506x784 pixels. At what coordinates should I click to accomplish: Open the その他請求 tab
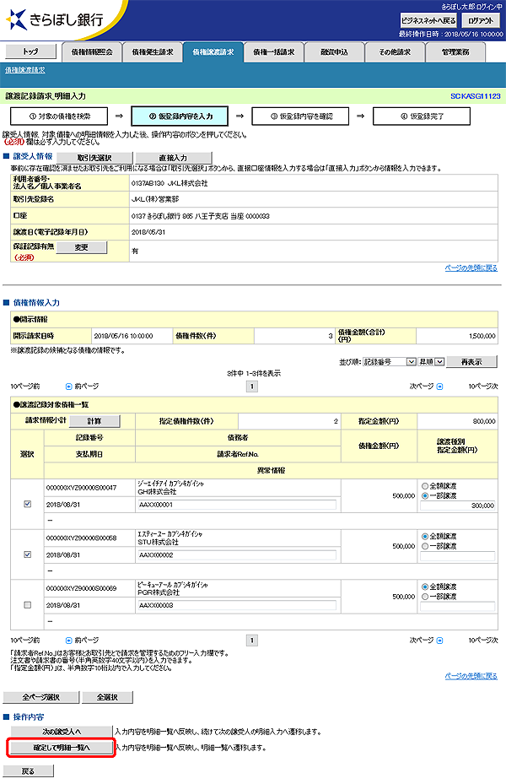pyautogui.click(x=395, y=52)
